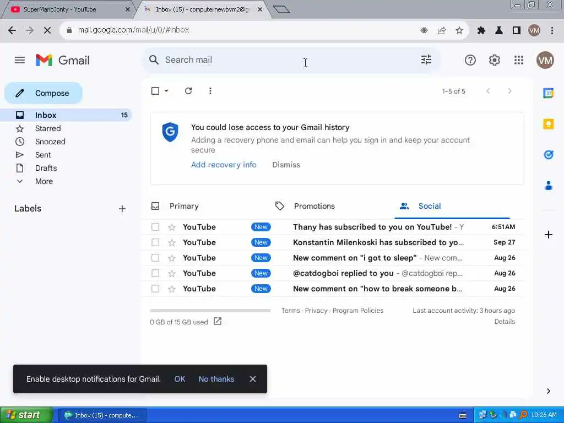Open the VM Google account avatar in Gmail header
Image resolution: width=564 pixels, height=423 pixels.
pyautogui.click(x=545, y=60)
